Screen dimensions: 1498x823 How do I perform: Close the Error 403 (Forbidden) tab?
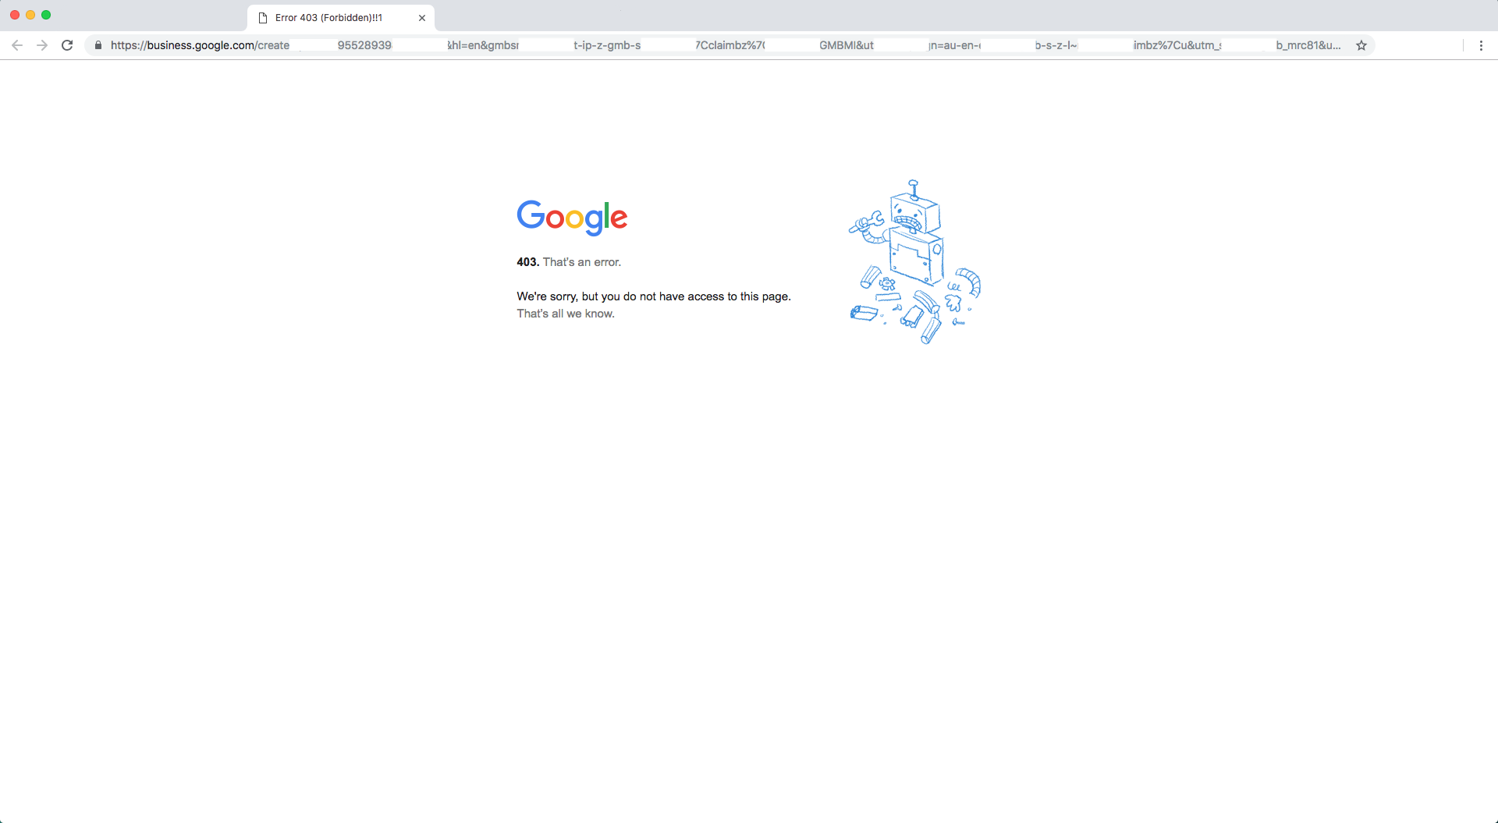point(422,18)
